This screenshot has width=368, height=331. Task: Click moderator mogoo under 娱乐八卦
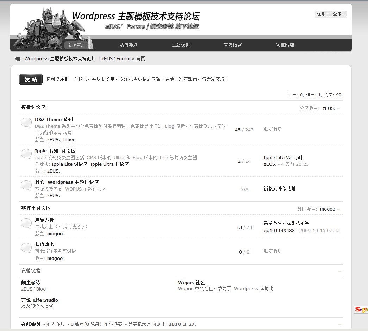point(55,234)
